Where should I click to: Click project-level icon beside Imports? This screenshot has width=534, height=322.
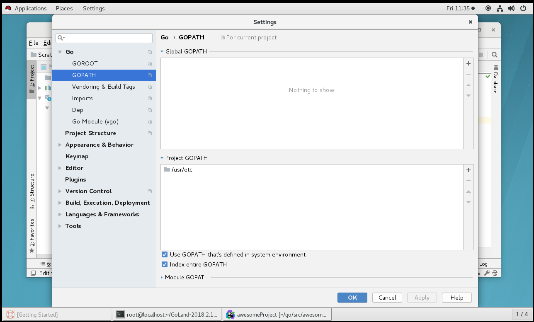tap(150, 98)
